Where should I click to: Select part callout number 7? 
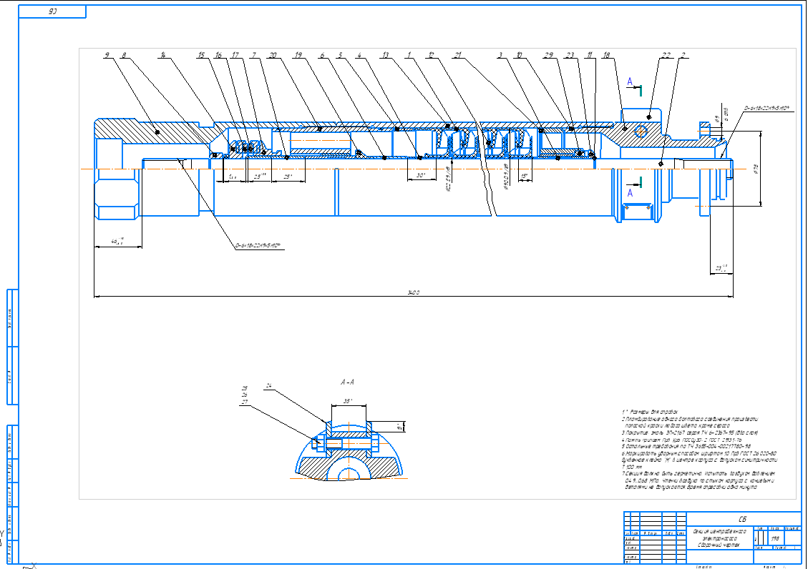coord(253,54)
